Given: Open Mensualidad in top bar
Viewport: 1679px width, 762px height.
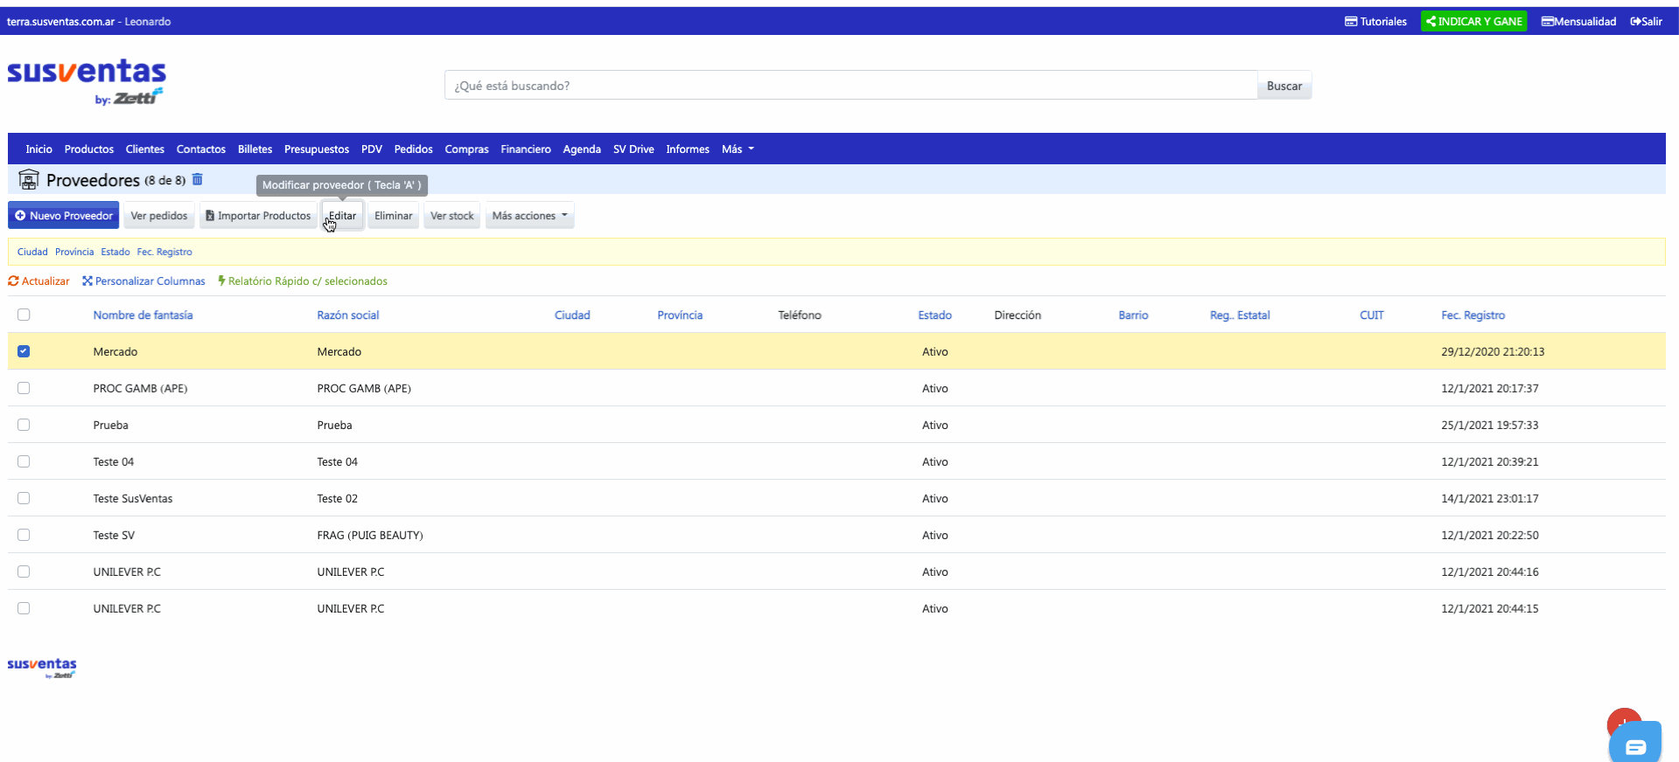Looking at the screenshot, I should (1578, 21).
